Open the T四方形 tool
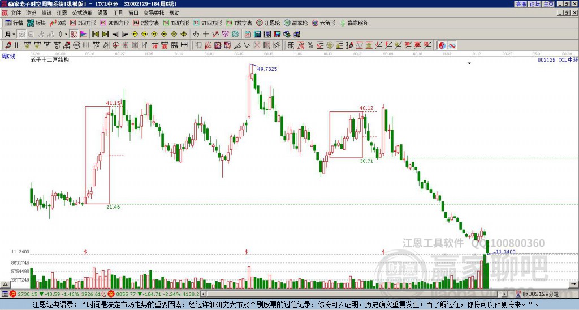The width and height of the screenshot is (579, 310). point(176,23)
